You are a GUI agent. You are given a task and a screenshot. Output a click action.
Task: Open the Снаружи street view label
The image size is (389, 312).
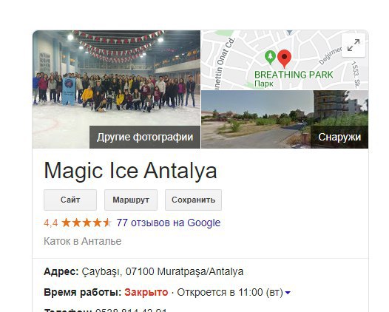[339, 137]
